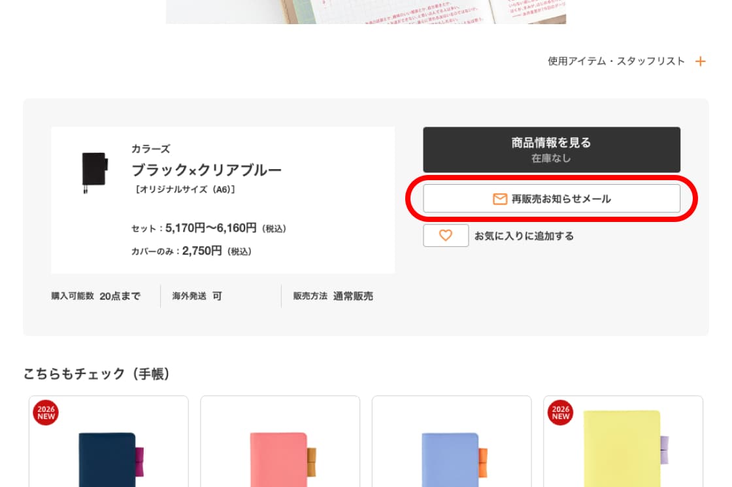Open the light blue cover product card

[451, 450]
